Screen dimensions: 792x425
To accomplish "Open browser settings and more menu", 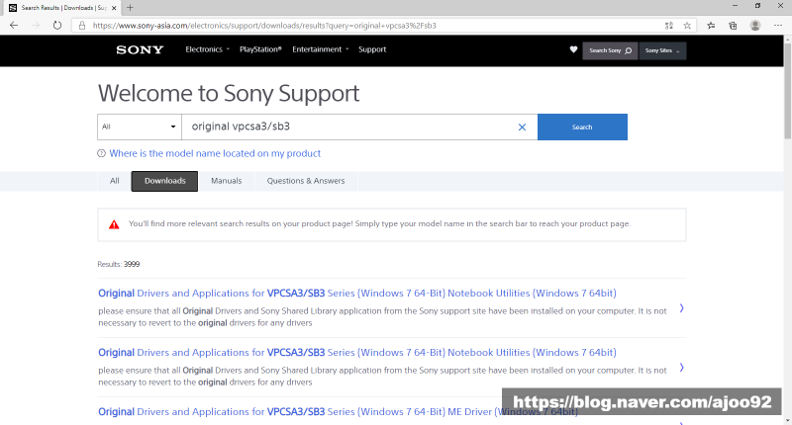I will (778, 26).
